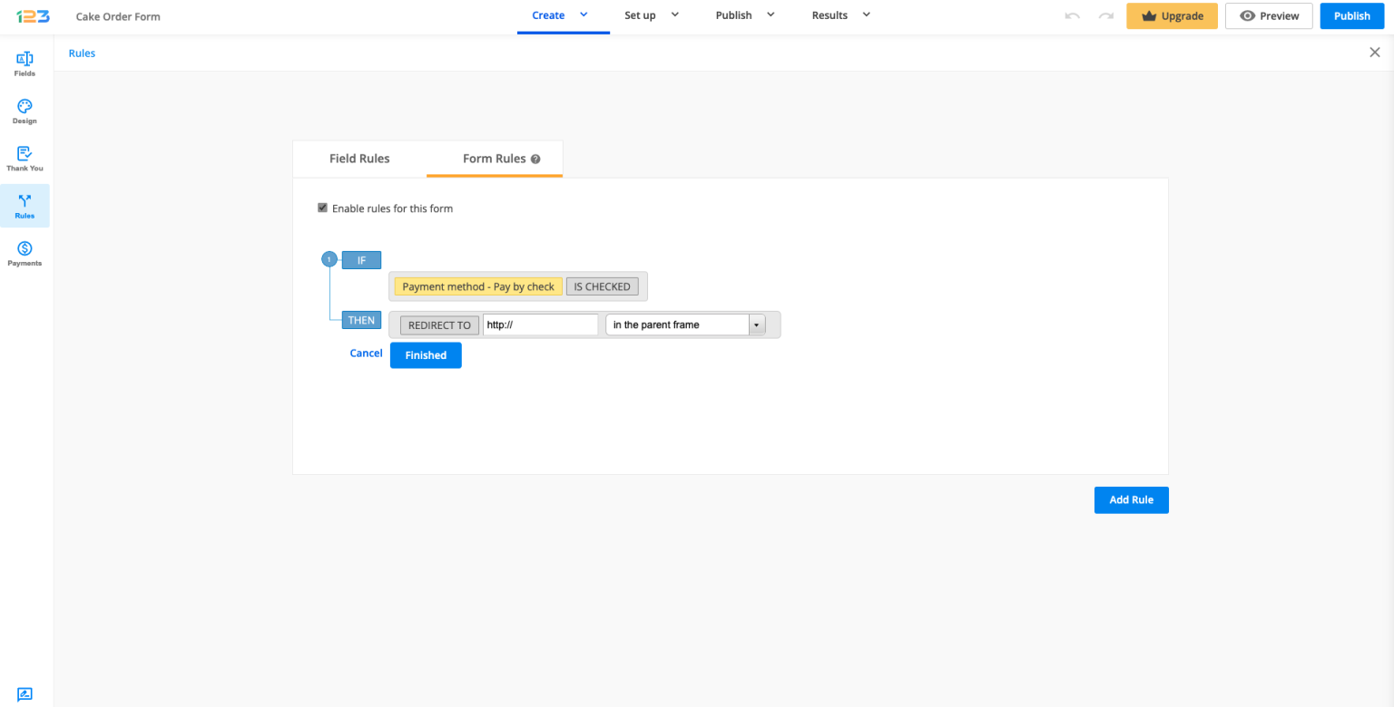Click the REDIRECT TO action button
1394x707 pixels.
pyautogui.click(x=439, y=324)
